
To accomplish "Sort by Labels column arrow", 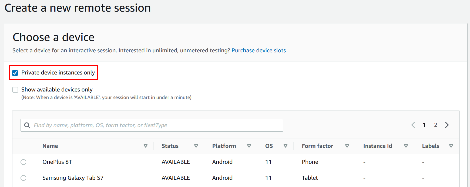I will [451, 146].
